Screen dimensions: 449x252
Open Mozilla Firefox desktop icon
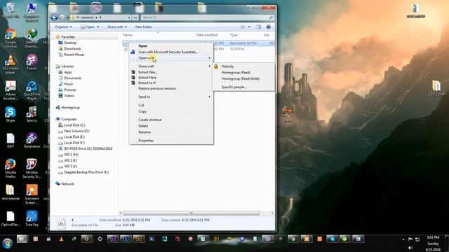pos(11,168)
